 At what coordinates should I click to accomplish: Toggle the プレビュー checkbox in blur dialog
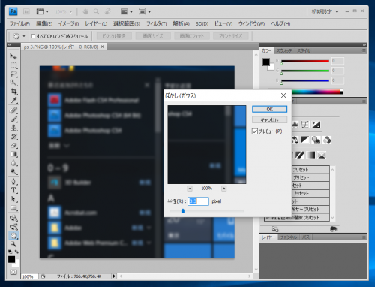pyautogui.click(x=255, y=131)
